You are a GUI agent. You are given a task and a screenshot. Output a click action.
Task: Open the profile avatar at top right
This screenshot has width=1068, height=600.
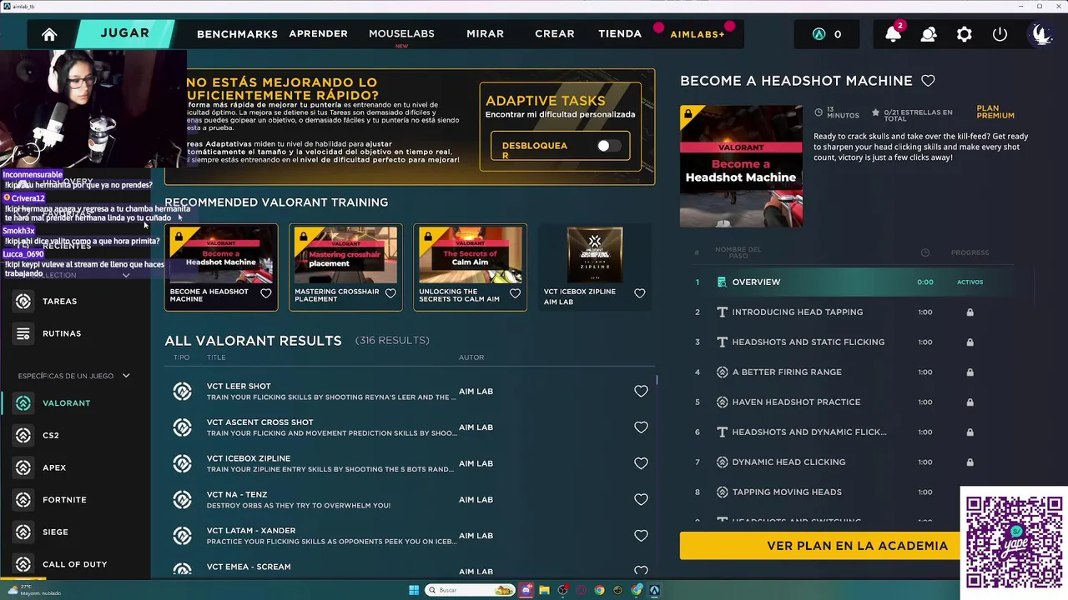coord(1040,34)
